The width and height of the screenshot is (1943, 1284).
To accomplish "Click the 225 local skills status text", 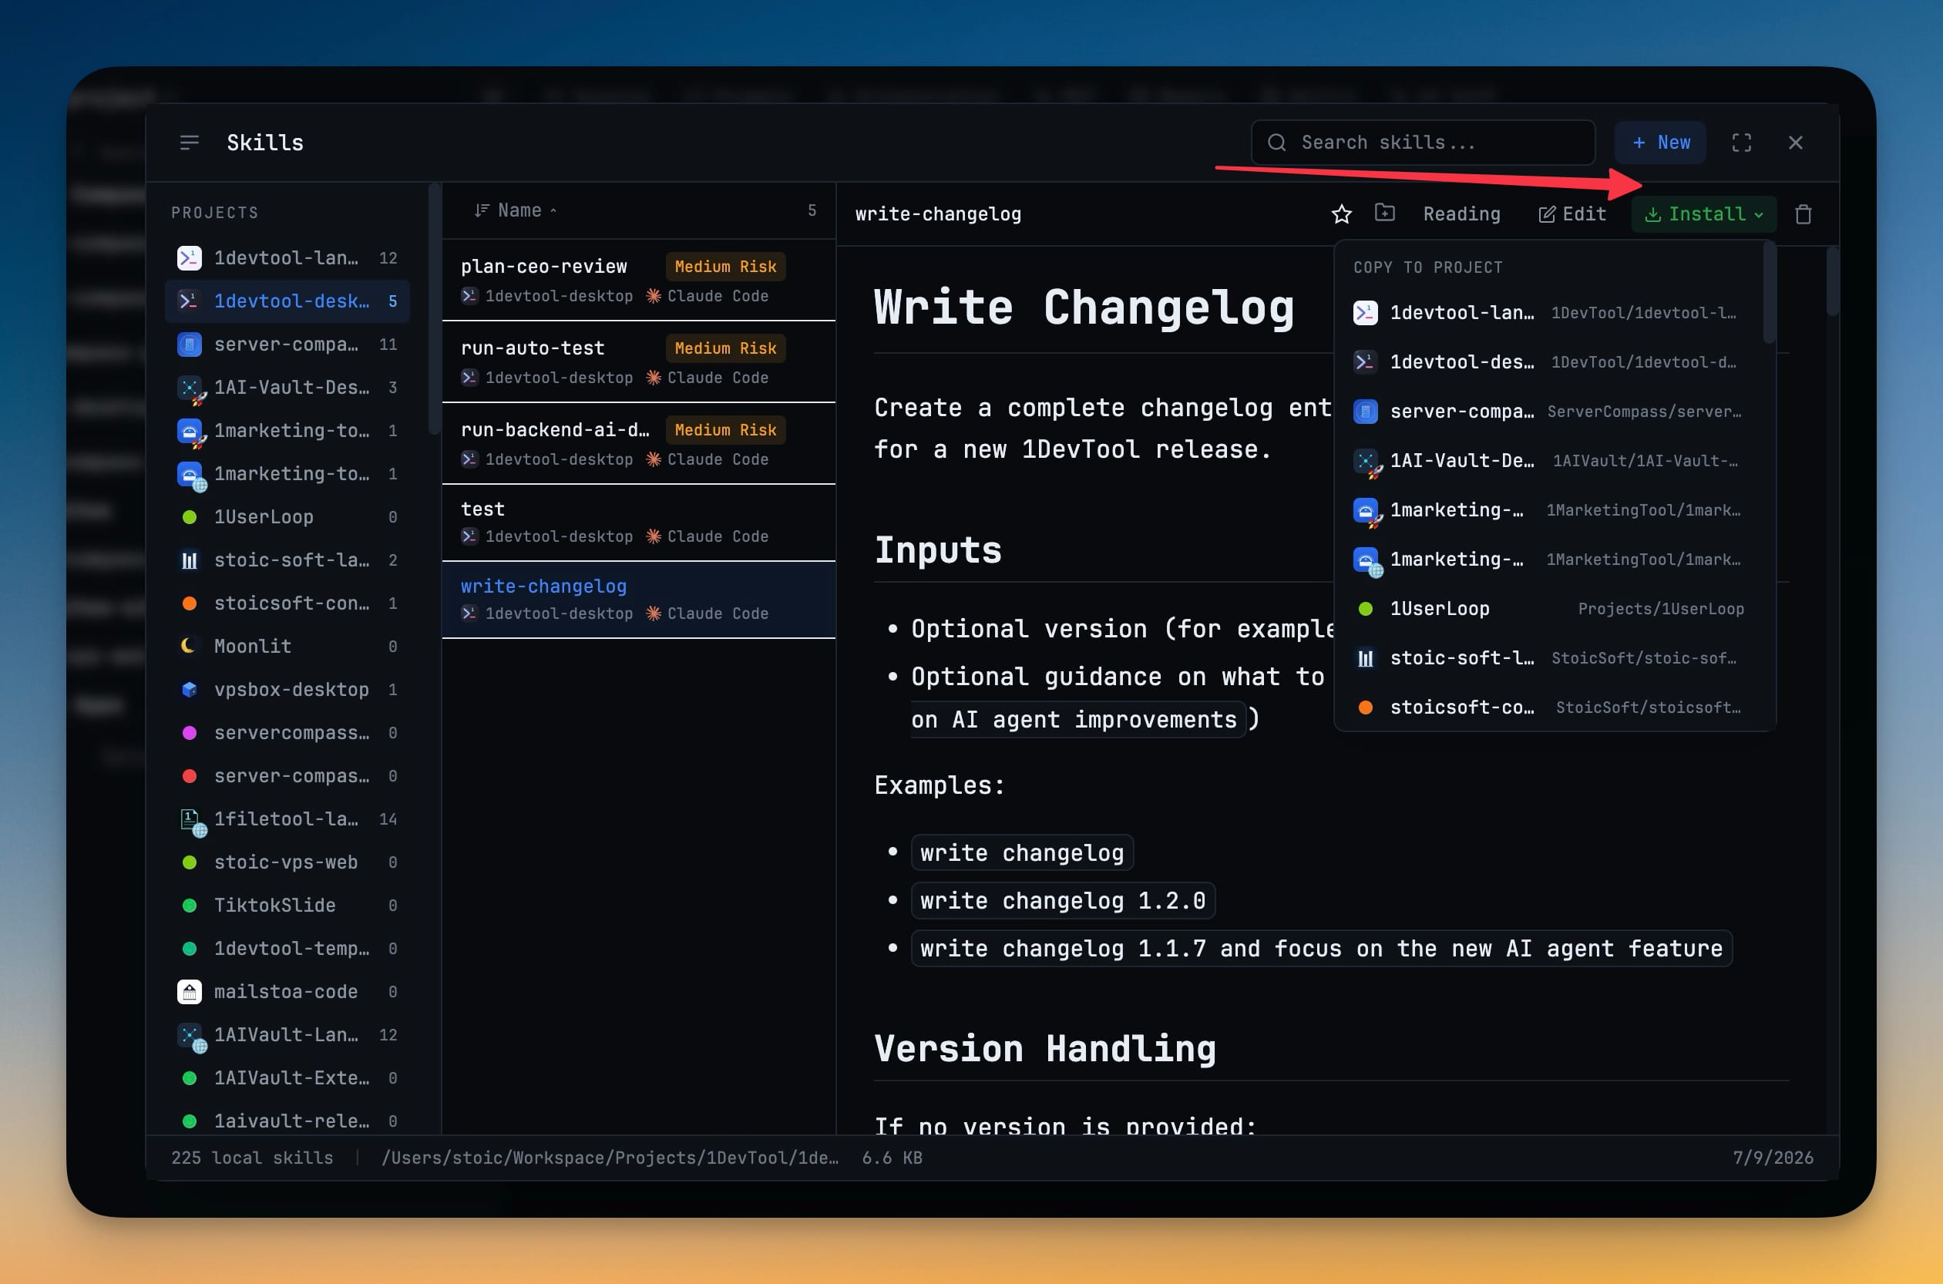I will click(252, 1158).
